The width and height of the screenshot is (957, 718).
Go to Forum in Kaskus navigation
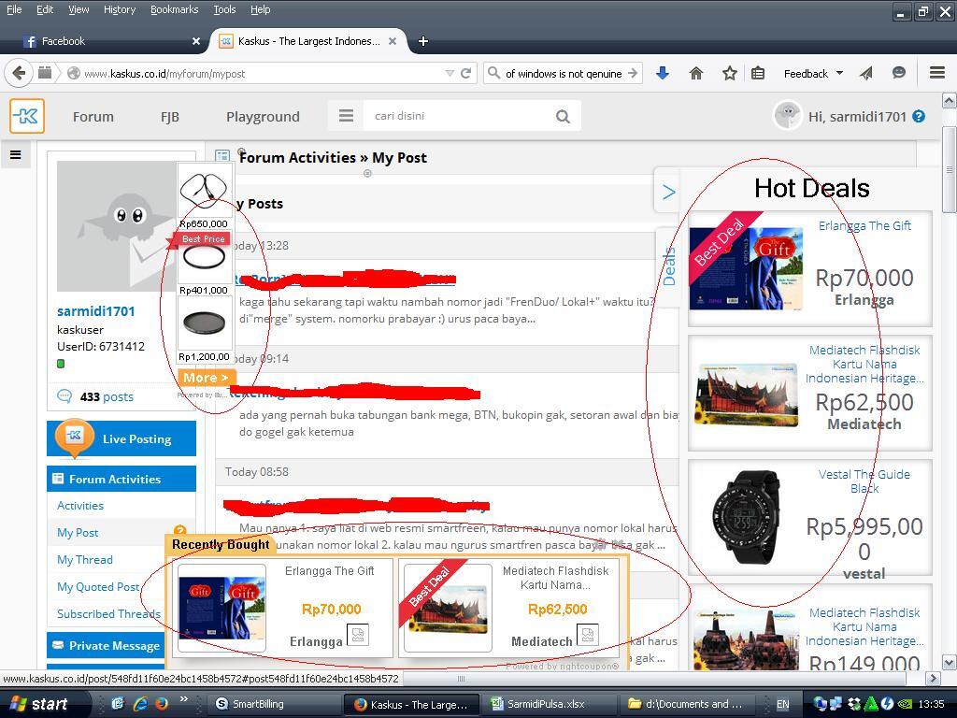pyautogui.click(x=93, y=116)
